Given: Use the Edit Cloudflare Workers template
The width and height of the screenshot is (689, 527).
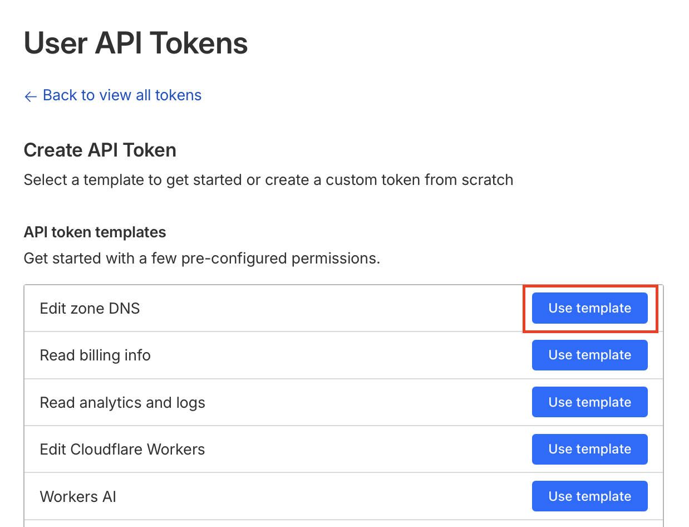Looking at the screenshot, I should [589, 449].
